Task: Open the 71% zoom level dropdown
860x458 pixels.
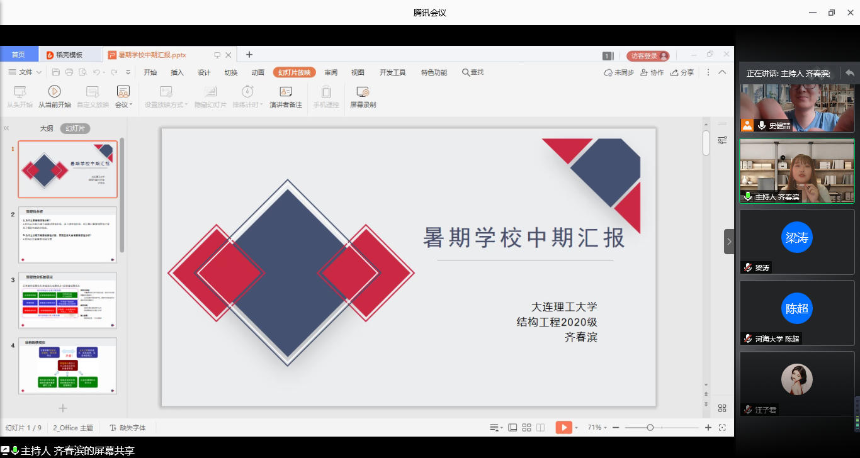Action: point(596,428)
